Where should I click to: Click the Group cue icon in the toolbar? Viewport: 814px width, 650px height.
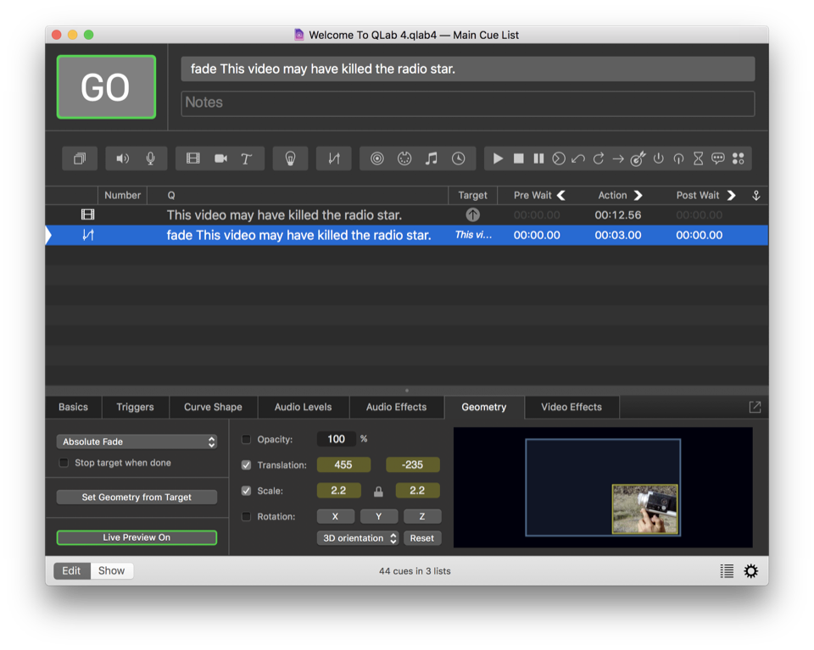click(80, 158)
